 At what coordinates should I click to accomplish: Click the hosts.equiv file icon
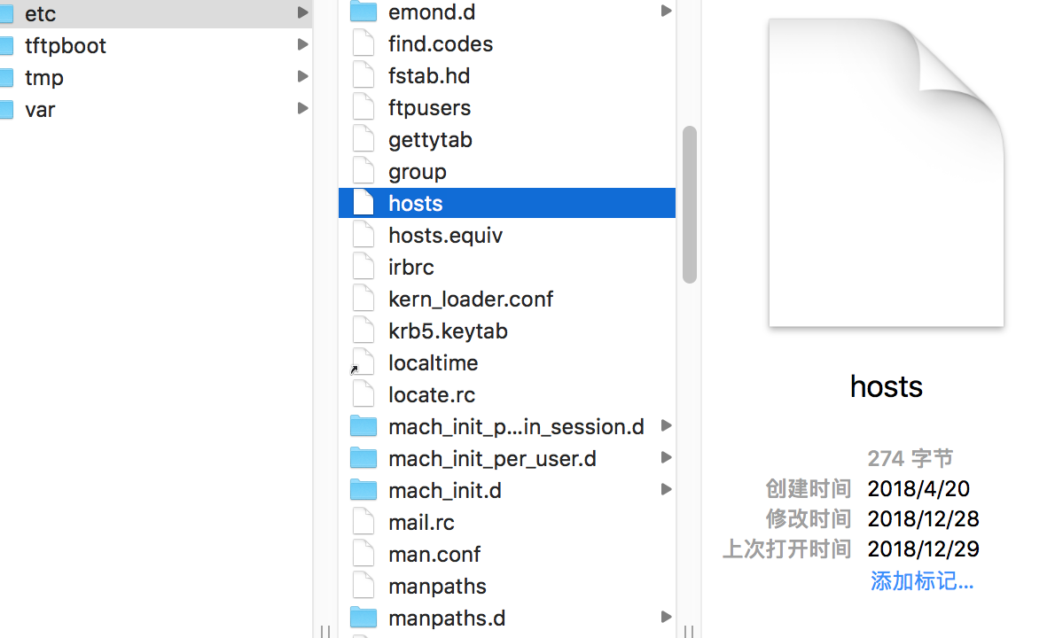click(363, 236)
